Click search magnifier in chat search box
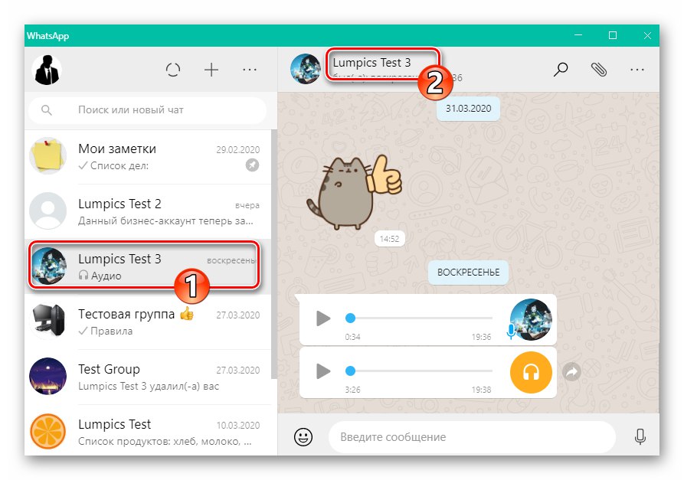Image resolution: width=684 pixels, height=480 pixels. (x=47, y=110)
